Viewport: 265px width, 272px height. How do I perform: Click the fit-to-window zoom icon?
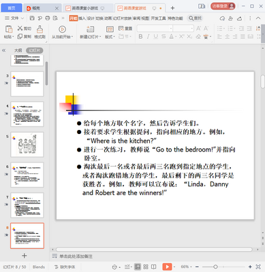(x=258, y=267)
